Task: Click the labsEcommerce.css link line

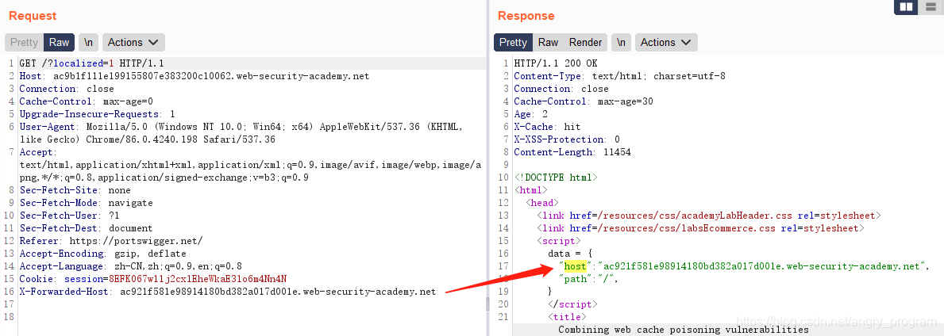Action: pyautogui.click(x=701, y=228)
